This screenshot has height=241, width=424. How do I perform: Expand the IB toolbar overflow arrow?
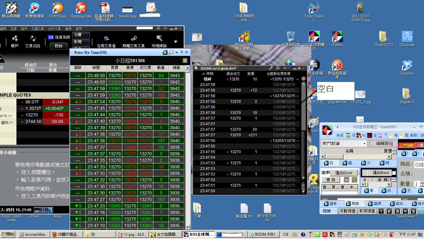[176, 42]
